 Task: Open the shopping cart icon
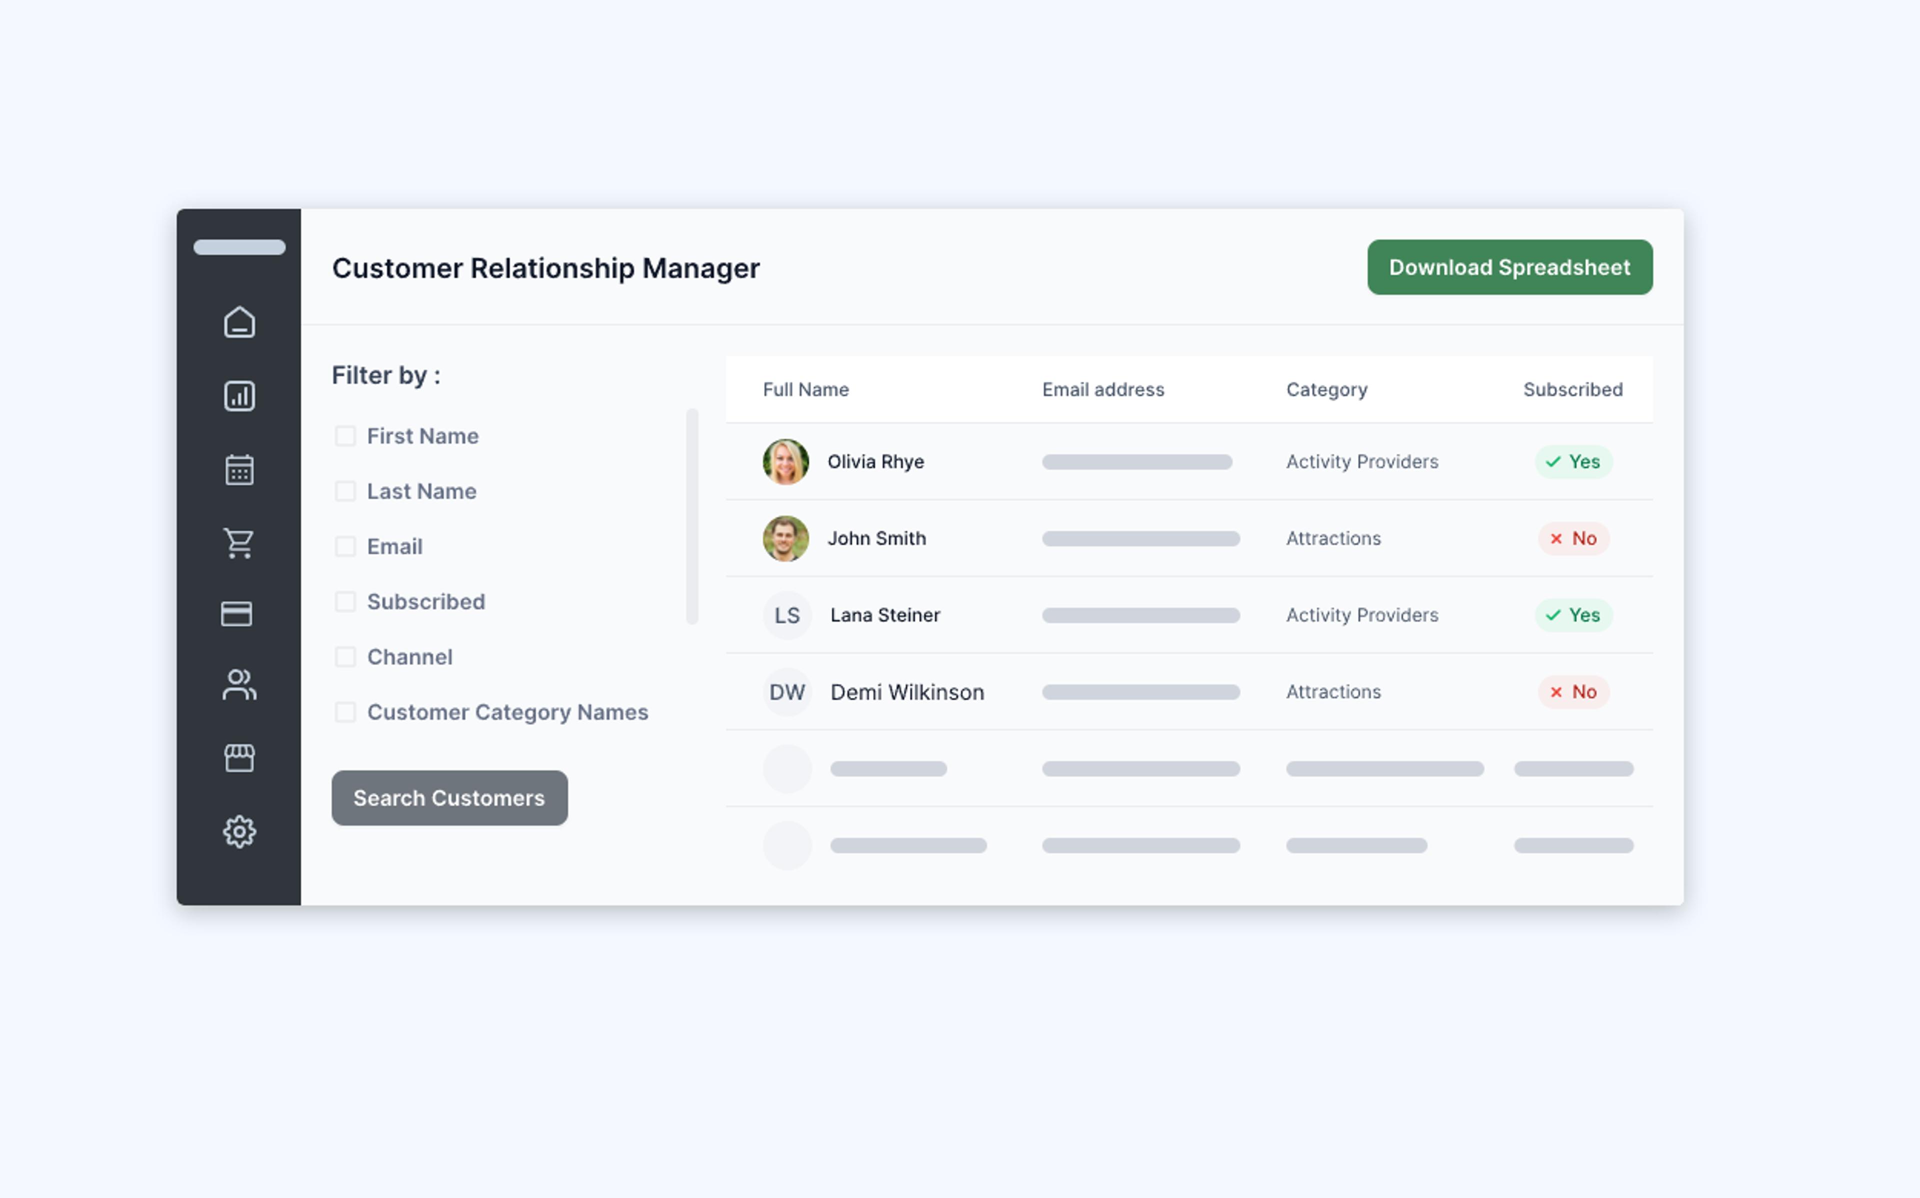click(239, 544)
